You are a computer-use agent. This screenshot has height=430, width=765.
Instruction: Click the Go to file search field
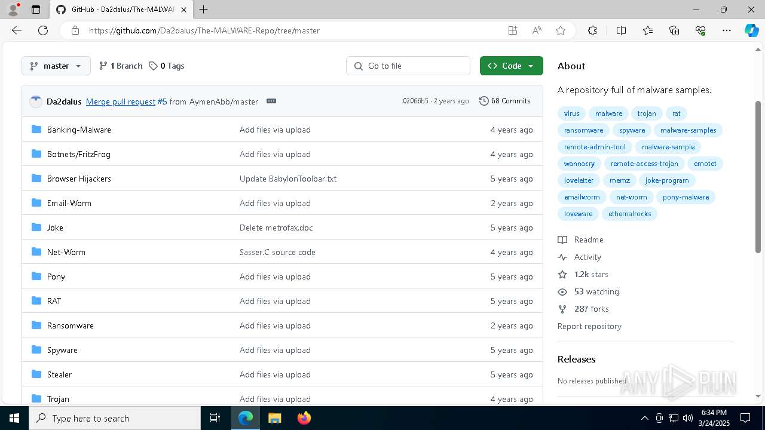408,66
